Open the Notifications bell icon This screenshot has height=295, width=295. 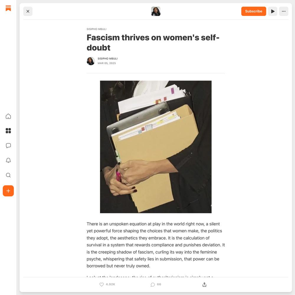point(8,160)
